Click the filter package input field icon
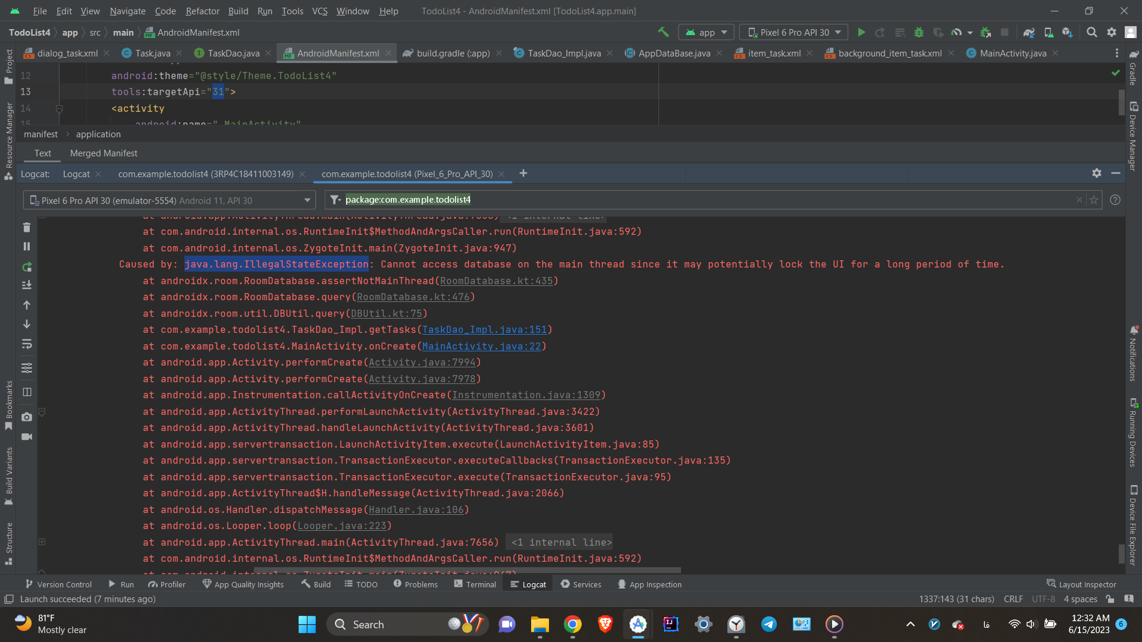Image resolution: width=1142 pixels, height=642 pixels. coord(335,199)
